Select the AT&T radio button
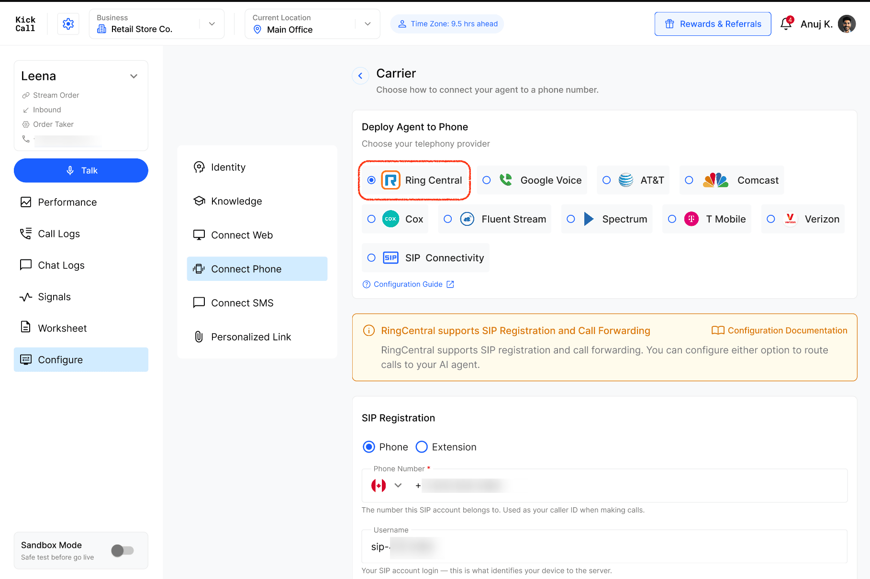 pyautogui.click(x=606, y=180)
